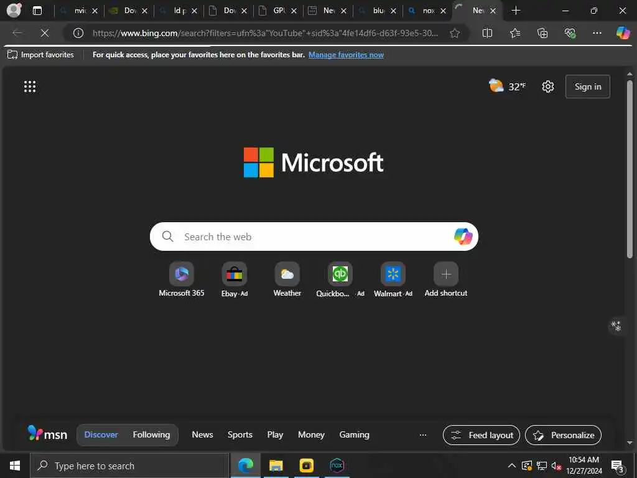Open Collections icon in toolbar
The width and height of the screenshot is (637, 478).
[x=542, y=33]
